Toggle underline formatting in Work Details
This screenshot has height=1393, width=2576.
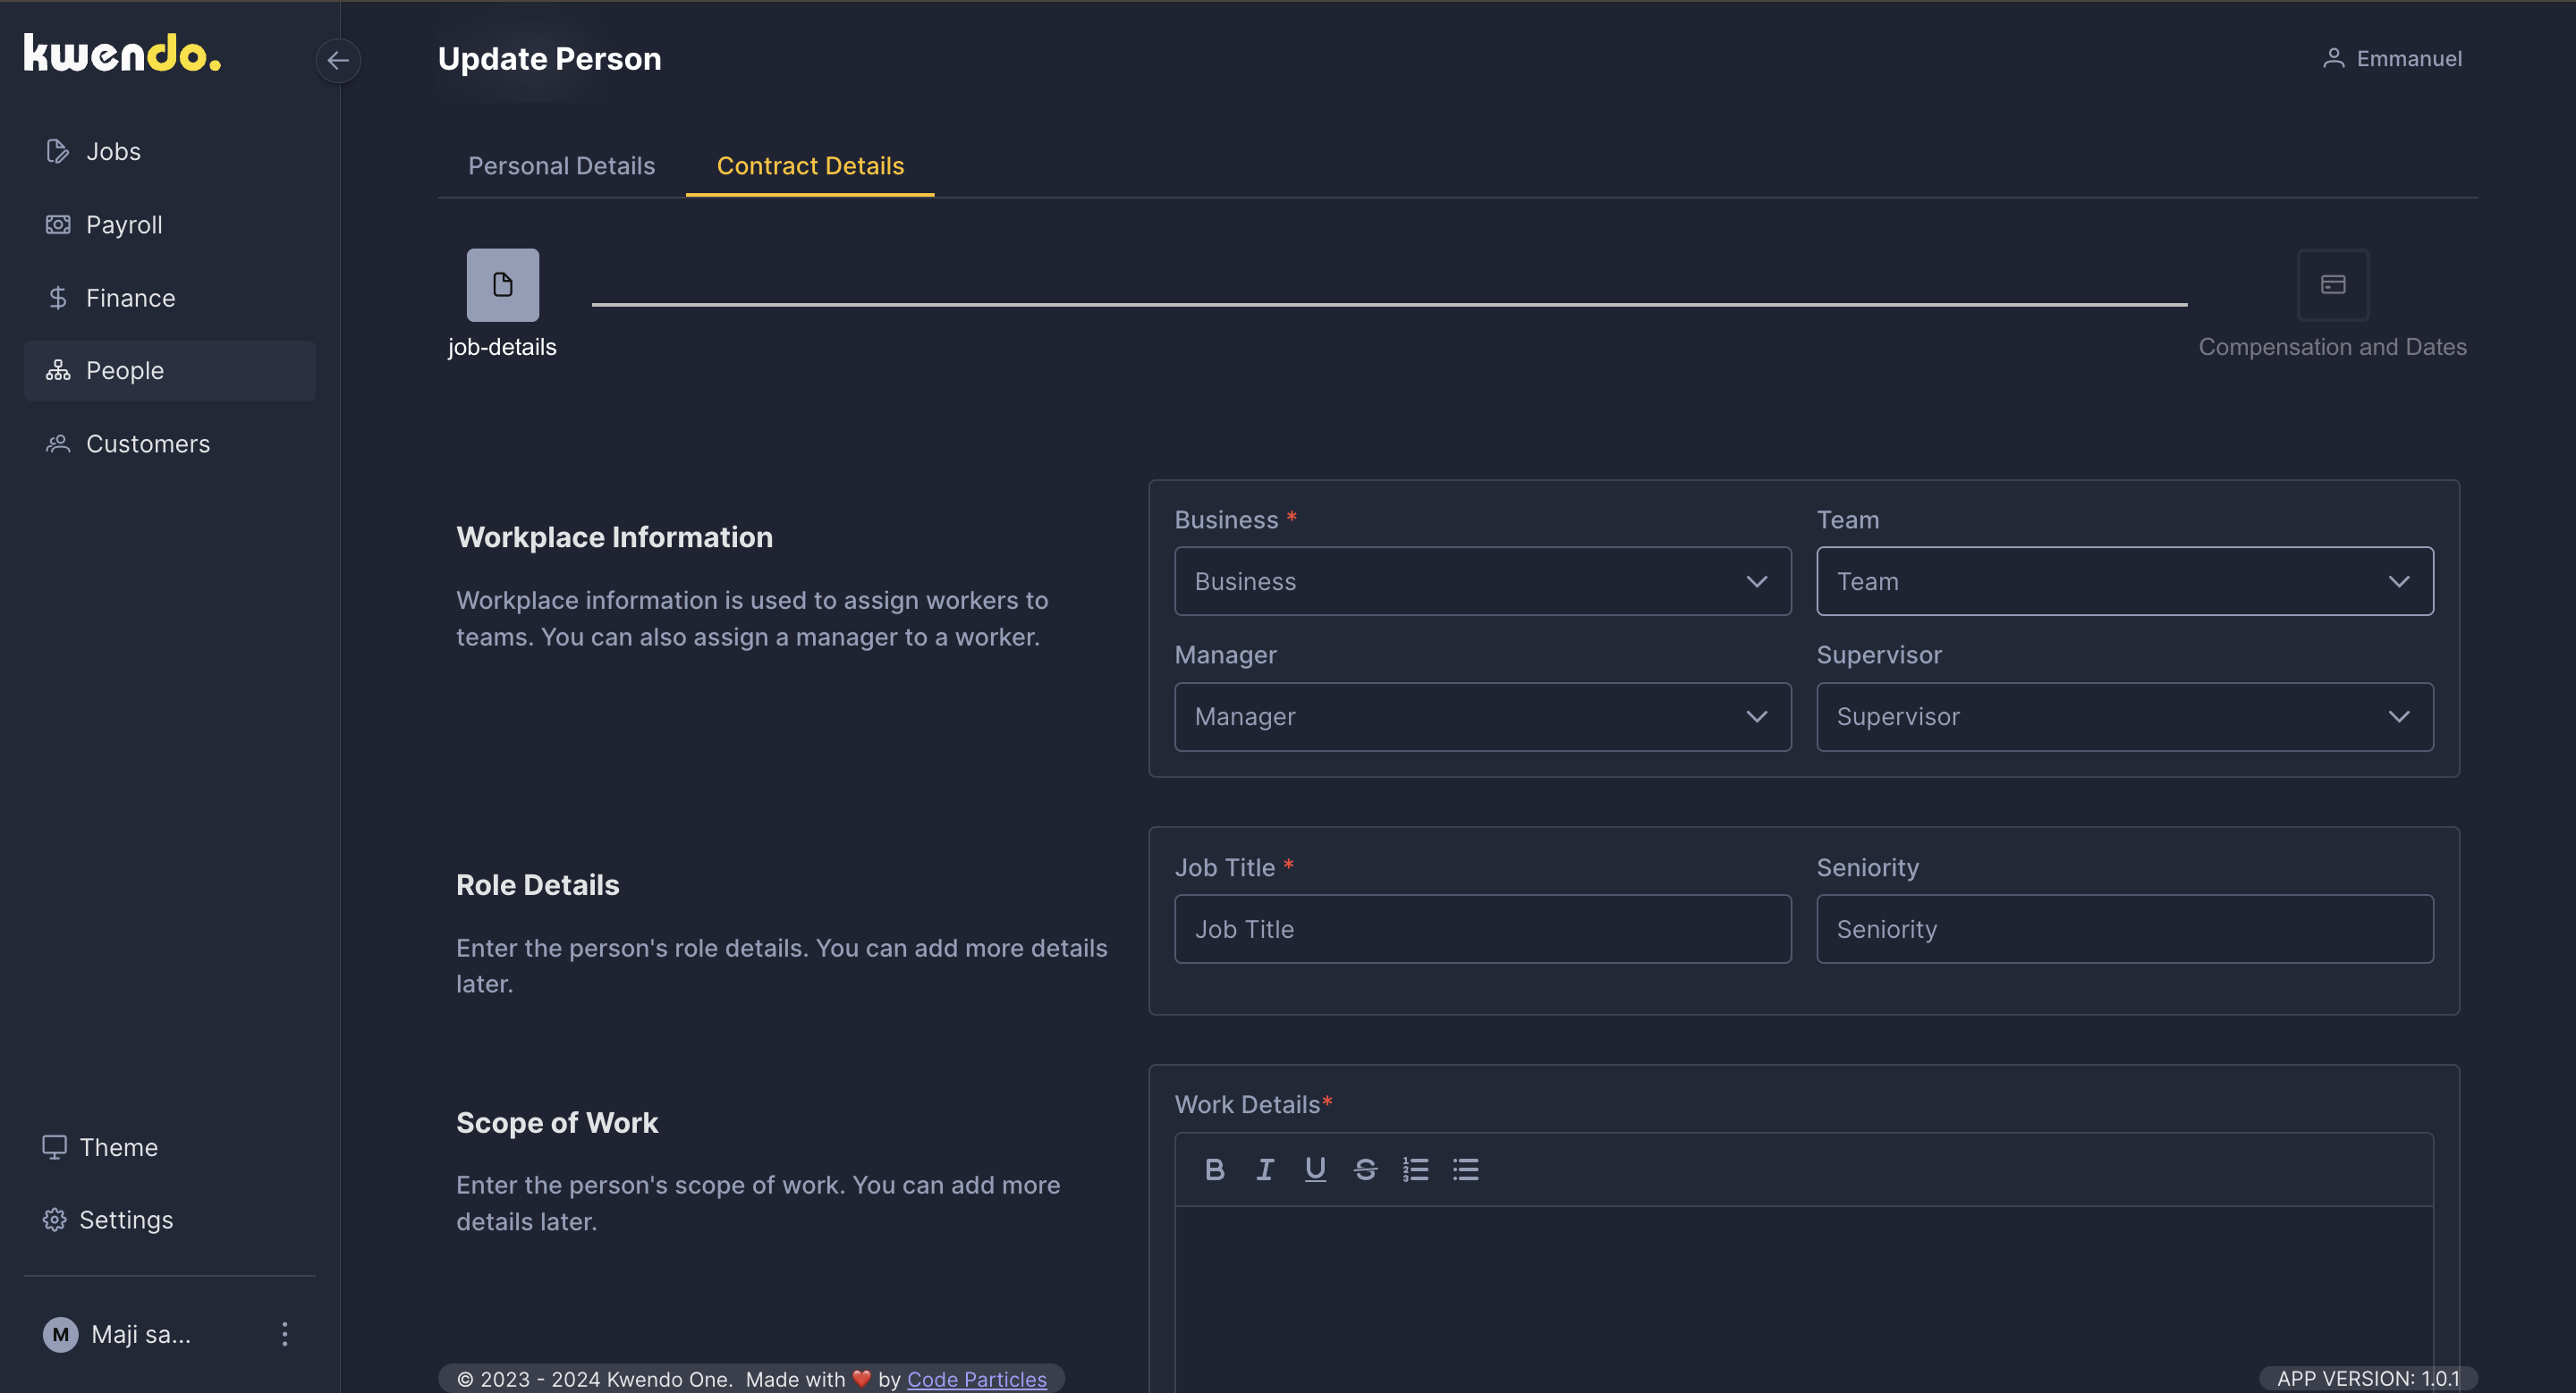click(1315, 1169)
